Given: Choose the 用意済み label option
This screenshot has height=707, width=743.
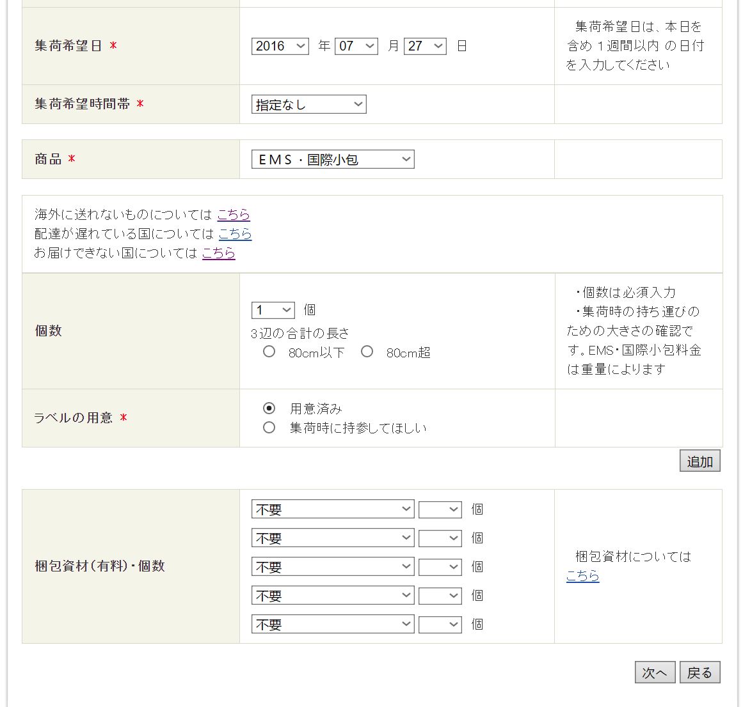Looking at the screenshot, I should point(269,408).
